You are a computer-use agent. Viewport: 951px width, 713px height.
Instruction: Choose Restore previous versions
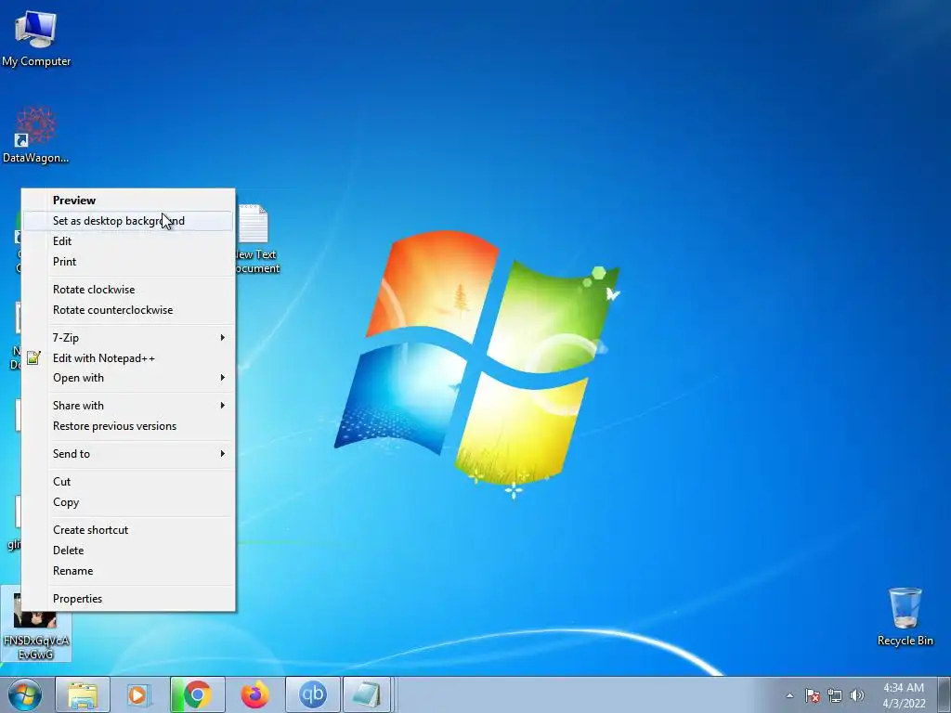point(128,426)
